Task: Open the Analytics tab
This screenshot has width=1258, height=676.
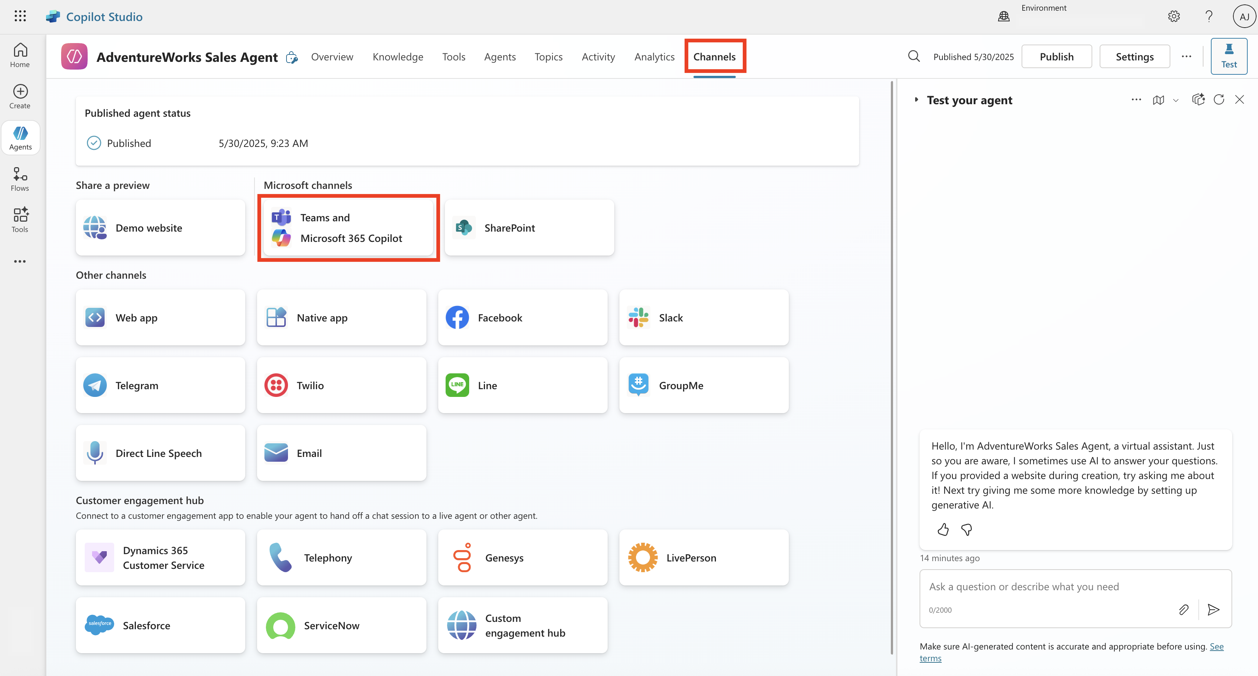Action: (654, 57)
